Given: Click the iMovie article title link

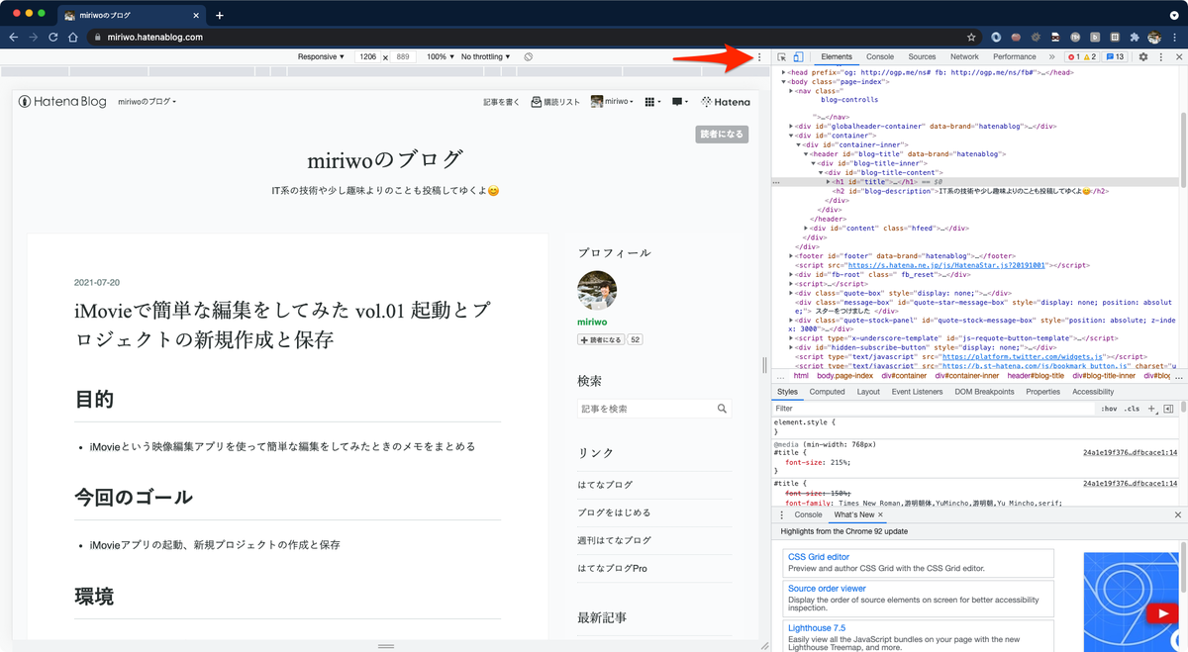Looking at the screenshot, I should coord(283,326).
